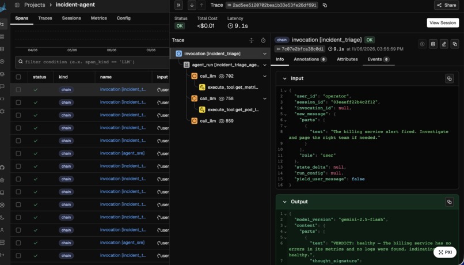The height and width of the screenshot is (265, 464).
Task: Select the Info tab
Action: click(x=280, y=59)
